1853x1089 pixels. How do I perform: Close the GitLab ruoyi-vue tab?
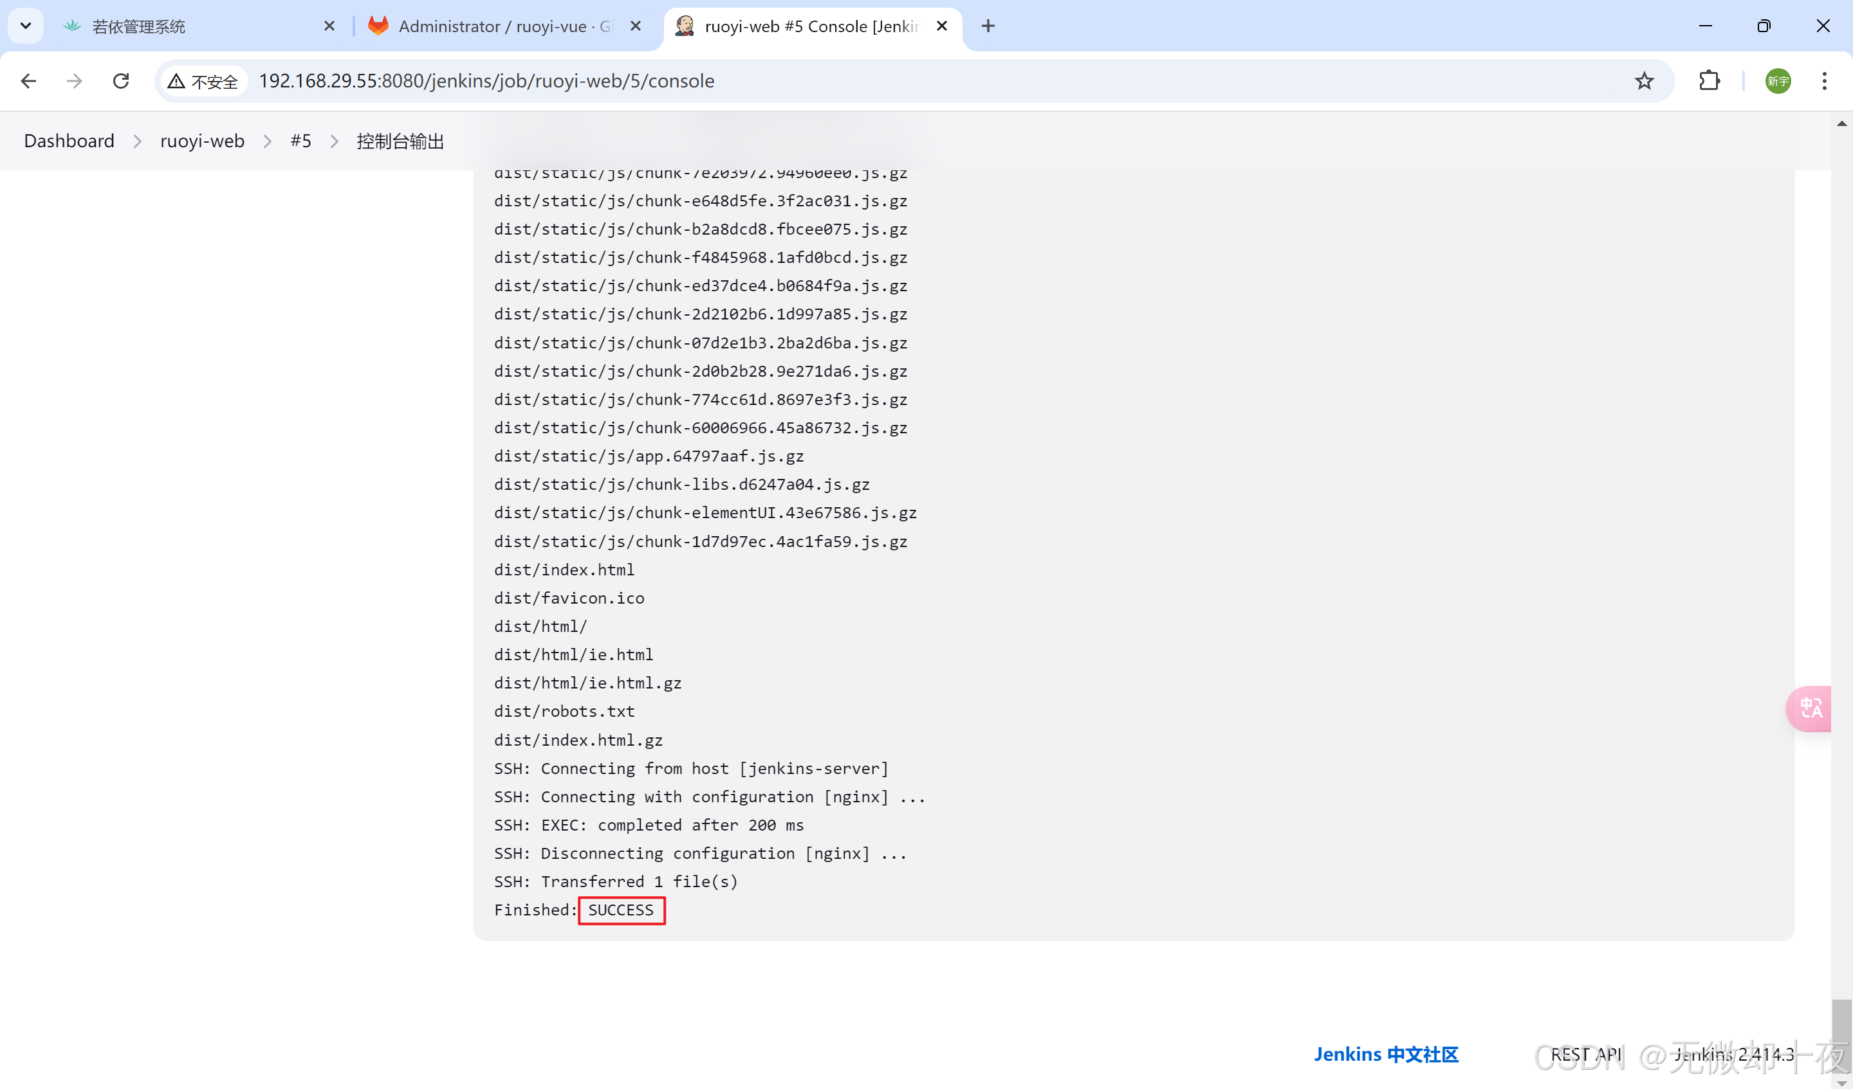point(636,26)
